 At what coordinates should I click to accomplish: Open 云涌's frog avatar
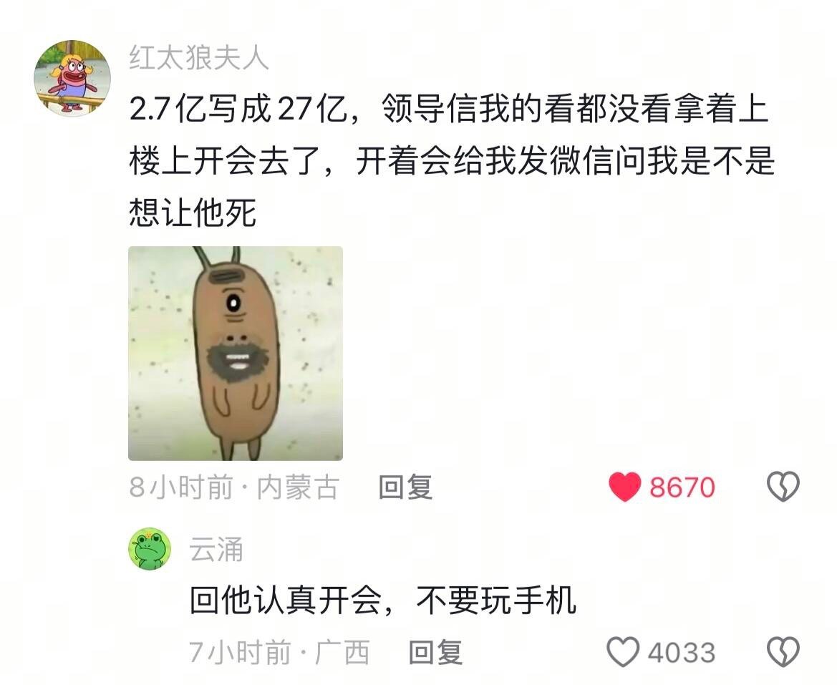[150, 549]
